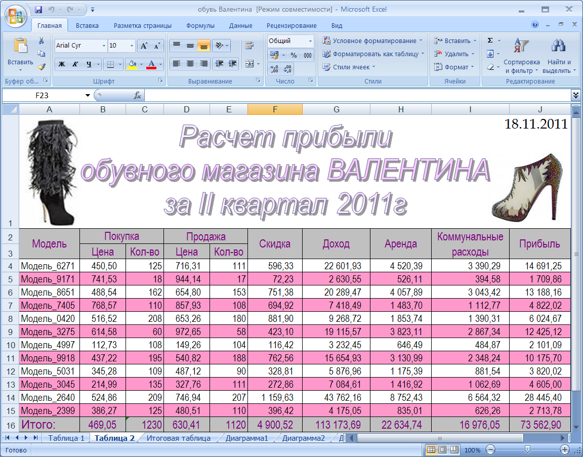This screenshot has height=457, width=583.
Task: Increase indent in cell
Action: (x=233, y=64)
